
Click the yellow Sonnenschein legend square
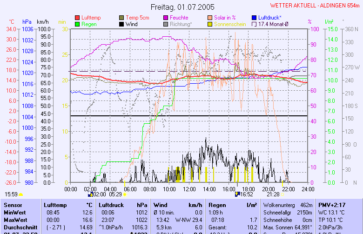[210, 24]
